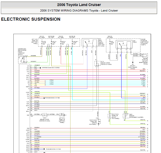Click the PNK/BLK wire label at pin 18

click(37, 97)
